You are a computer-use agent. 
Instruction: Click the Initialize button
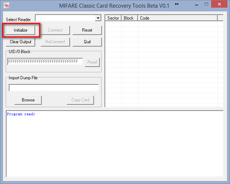click(x=21, y=30)
